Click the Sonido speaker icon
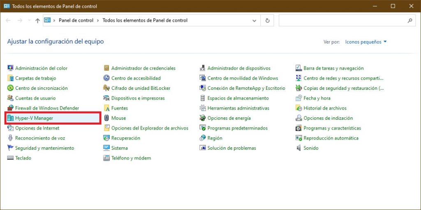421x210 pixels. tap(298, 148)
